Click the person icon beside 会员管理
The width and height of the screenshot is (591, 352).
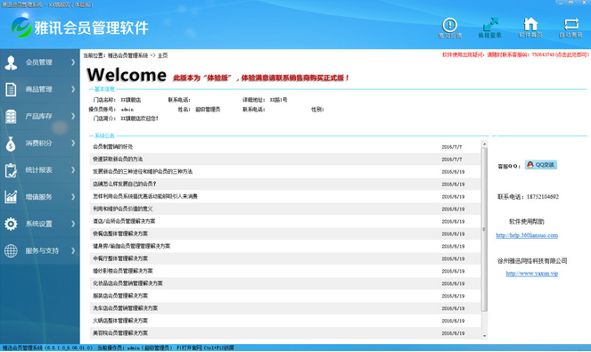[11, 62]
